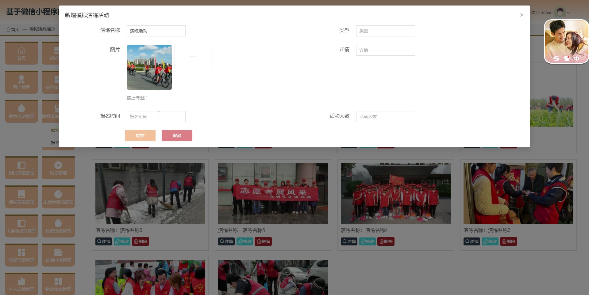Image resolution: width=589 pixels, height=295 pixels.
Task: Focus the 演练名称 input field
Action: [156, 31]
